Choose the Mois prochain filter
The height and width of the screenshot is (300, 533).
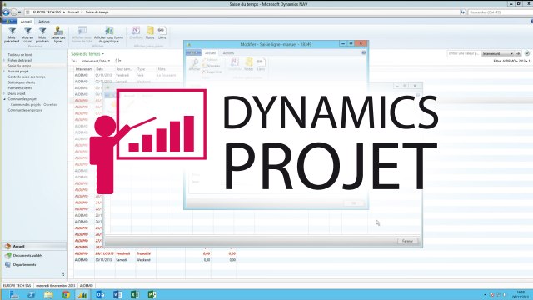[x=42, y=35]
